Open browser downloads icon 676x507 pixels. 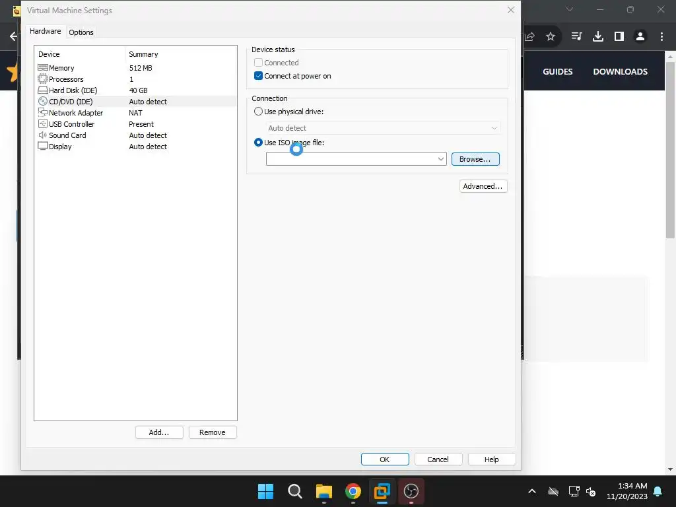coord(598,37)
